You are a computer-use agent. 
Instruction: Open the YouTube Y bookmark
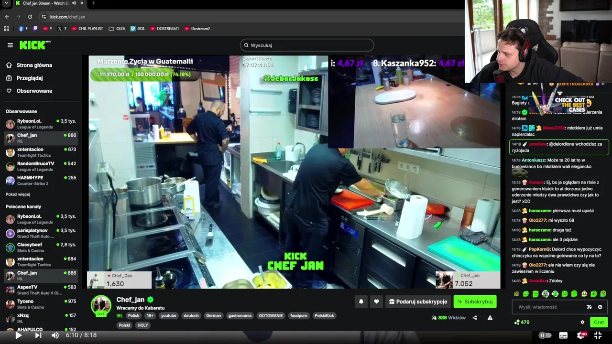coord(47,29)
